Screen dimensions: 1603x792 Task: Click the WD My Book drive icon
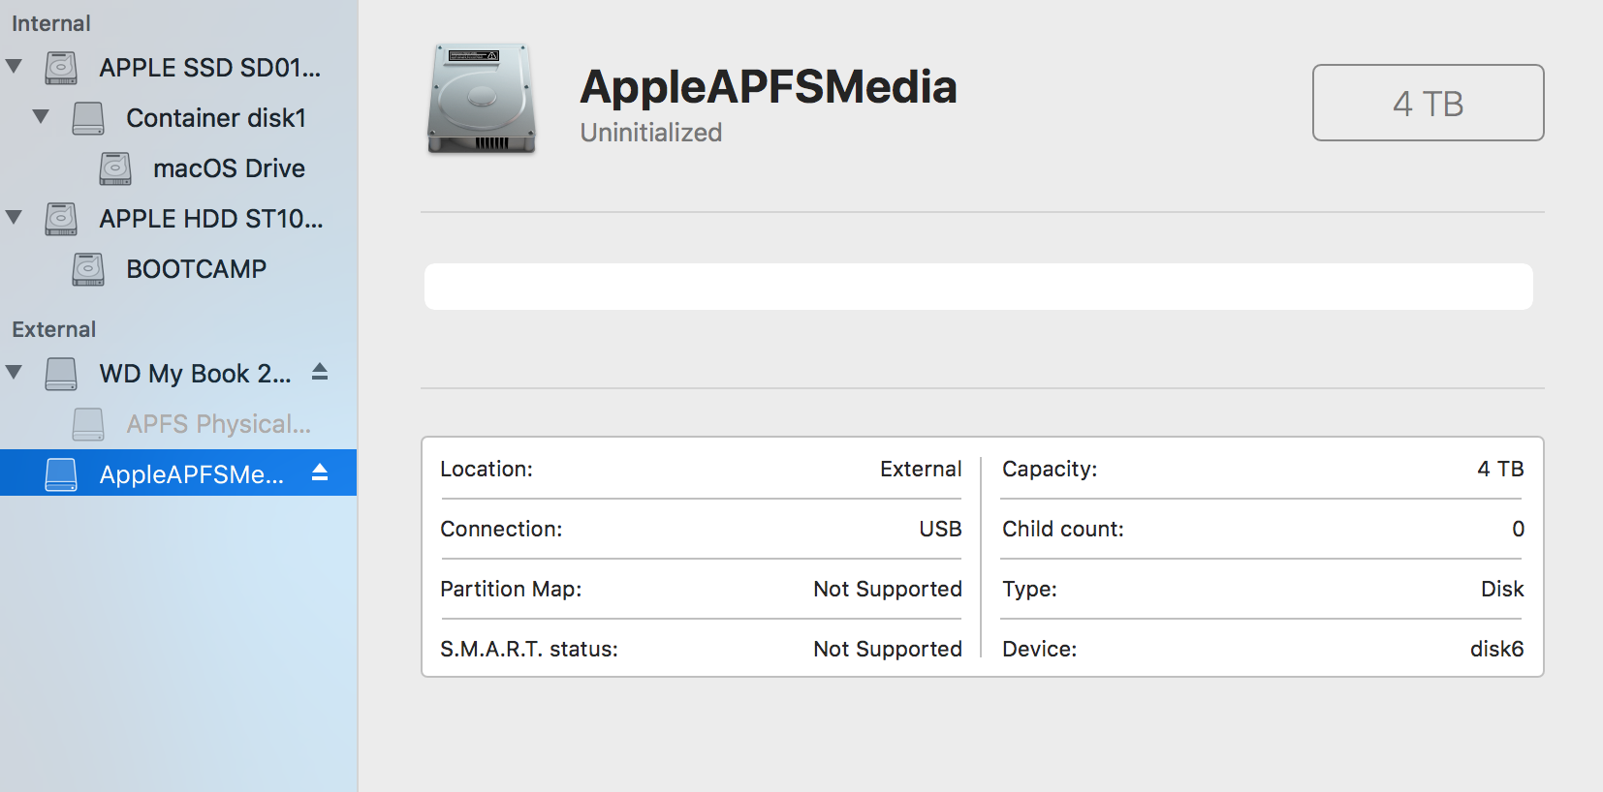click(x=61, y=374)
